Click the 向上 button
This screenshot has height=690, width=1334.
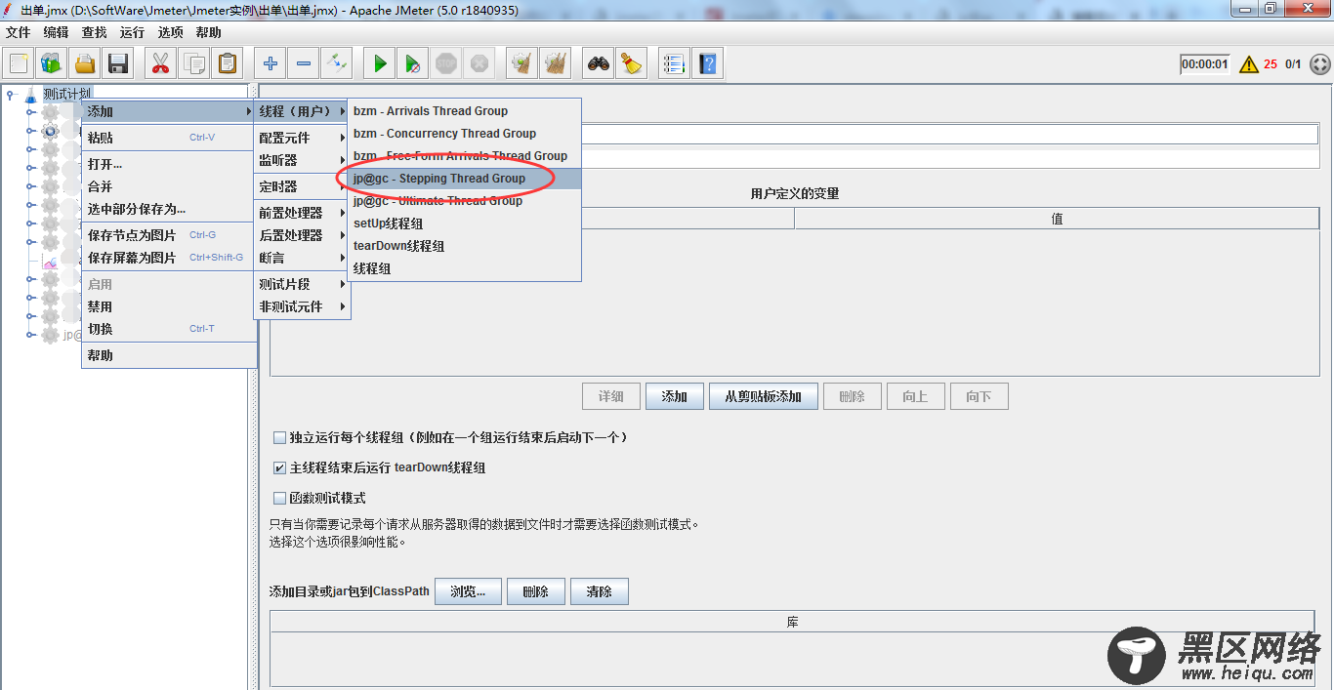[915, 396]
